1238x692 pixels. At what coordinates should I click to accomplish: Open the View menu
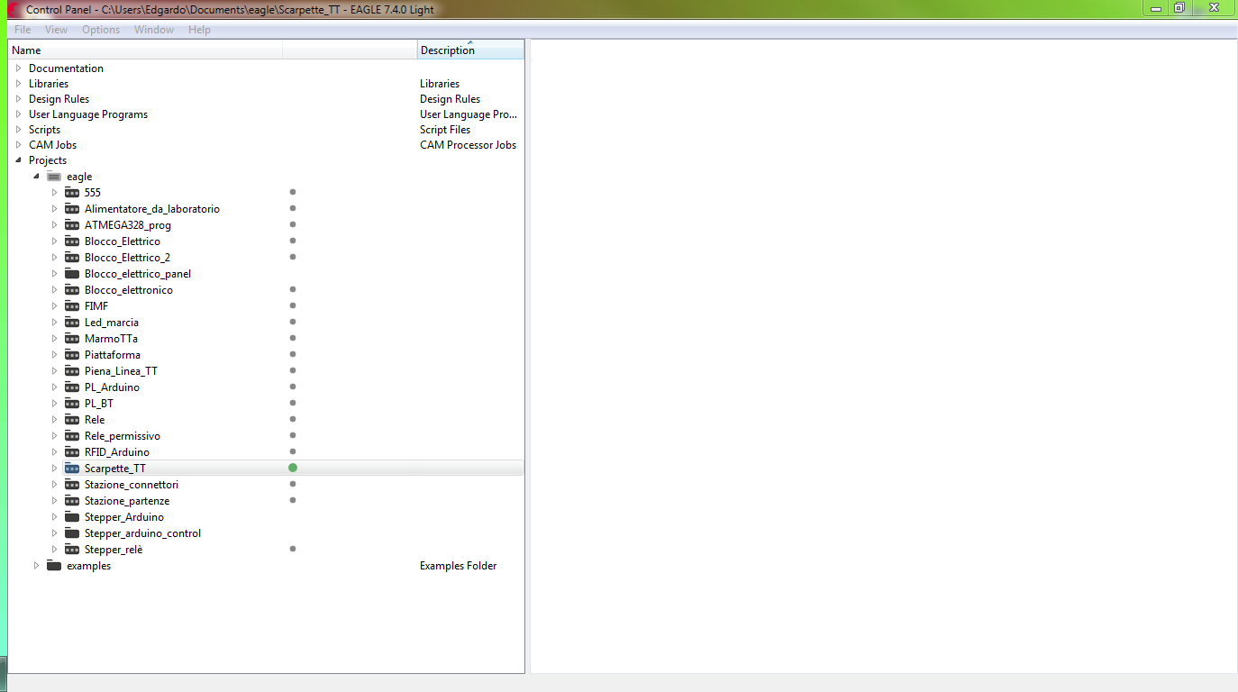click(56, 30)
